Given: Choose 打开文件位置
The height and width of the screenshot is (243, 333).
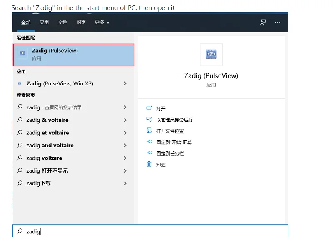Looking at the screenshot, I should tap(170, 131).
